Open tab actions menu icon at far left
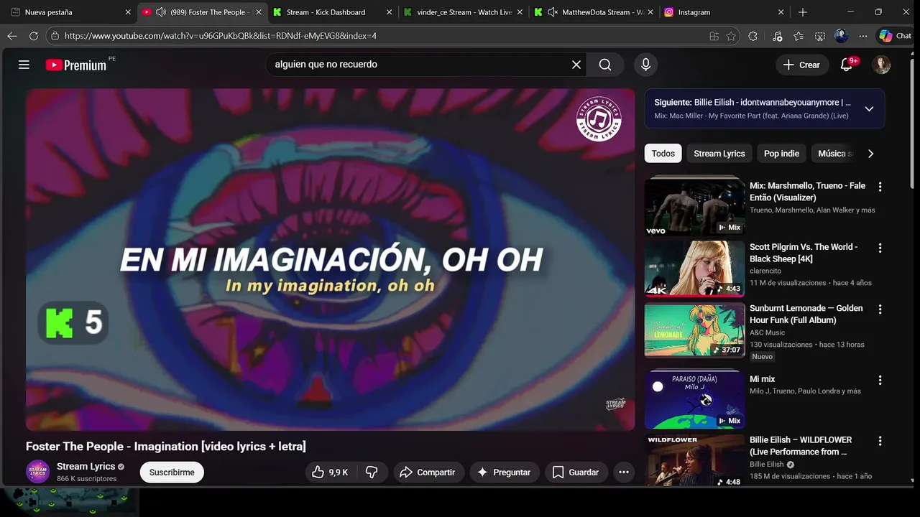The image size is (920, 517). tap(15, 12)
